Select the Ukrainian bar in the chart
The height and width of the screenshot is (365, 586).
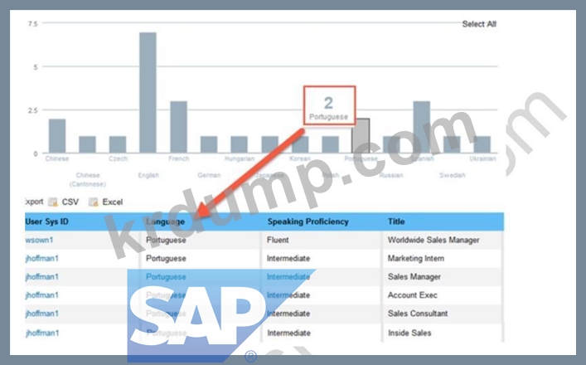click(x=482, y=144)
